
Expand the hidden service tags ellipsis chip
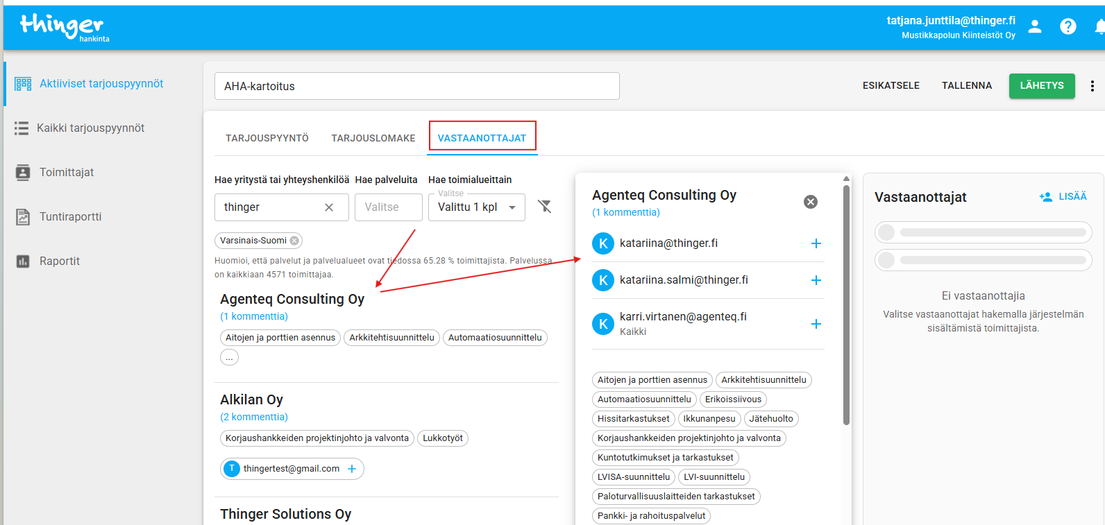tap(229, 357)
